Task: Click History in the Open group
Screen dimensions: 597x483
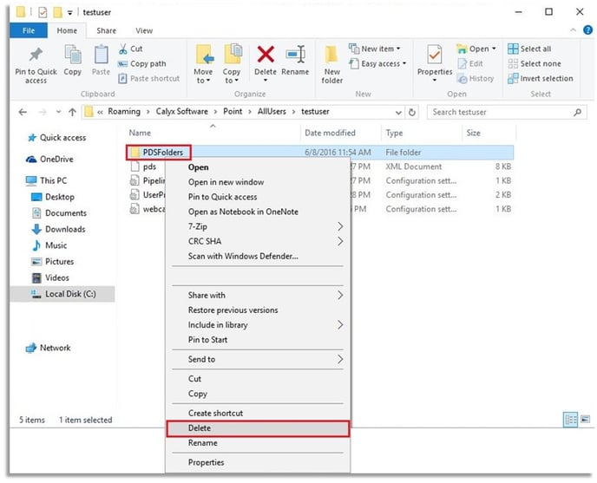Action: coord(476,78)
